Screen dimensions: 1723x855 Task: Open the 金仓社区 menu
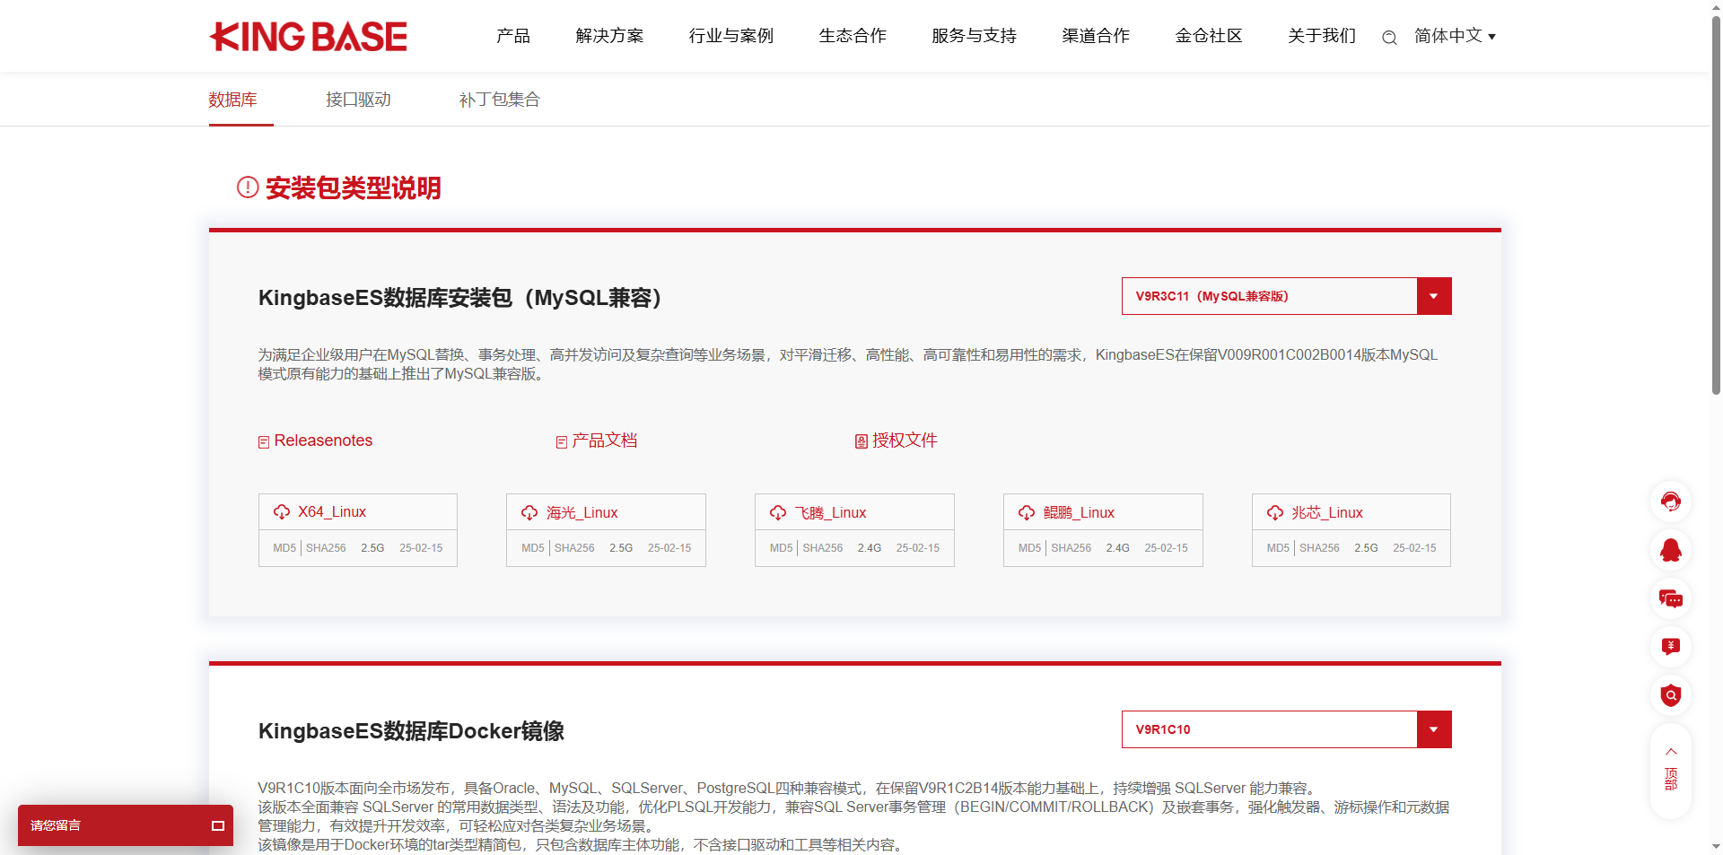click(1209, 36)
